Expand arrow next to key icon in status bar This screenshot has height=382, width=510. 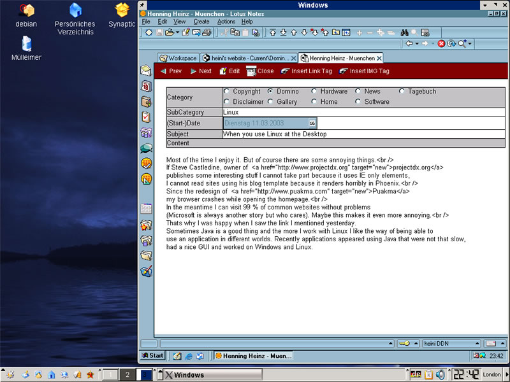416,343
